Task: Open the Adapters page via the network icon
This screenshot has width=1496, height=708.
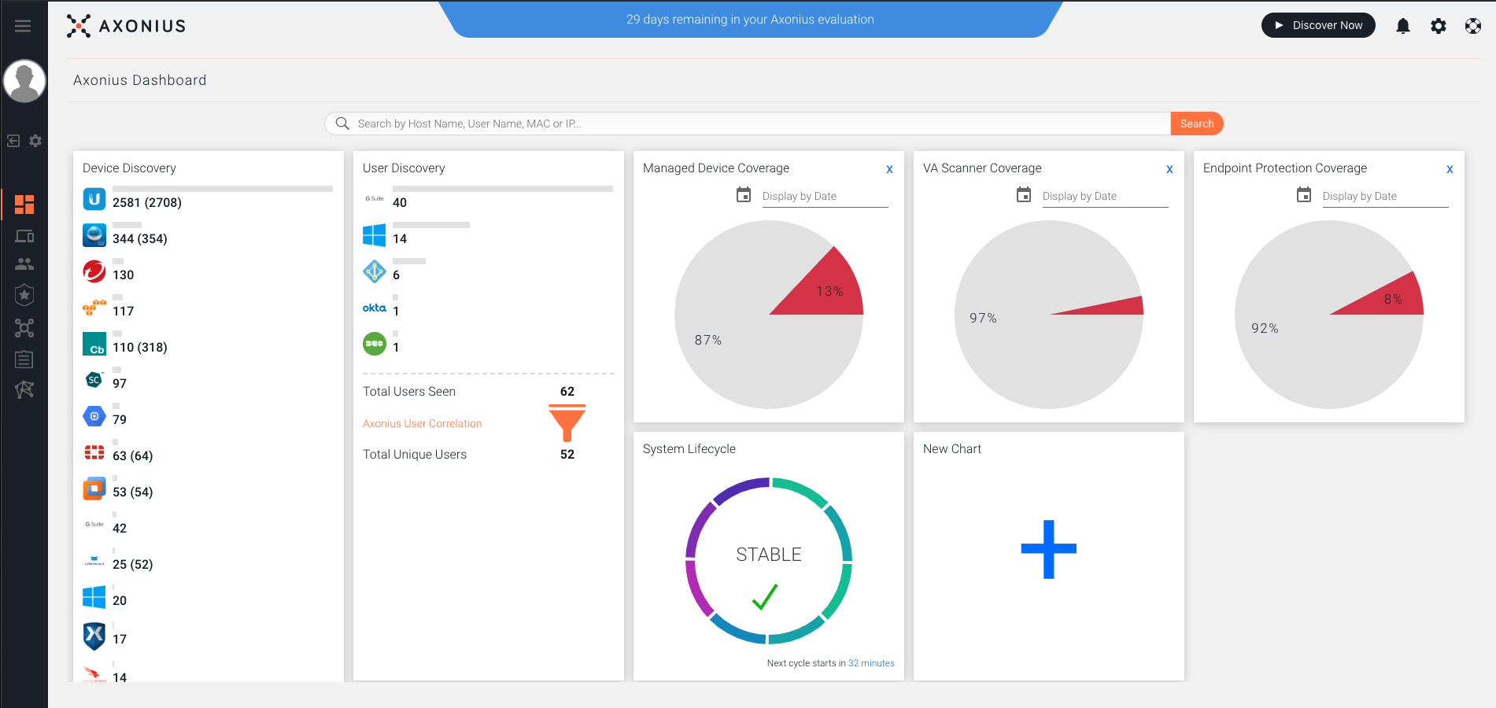Action: click(24, 328)
